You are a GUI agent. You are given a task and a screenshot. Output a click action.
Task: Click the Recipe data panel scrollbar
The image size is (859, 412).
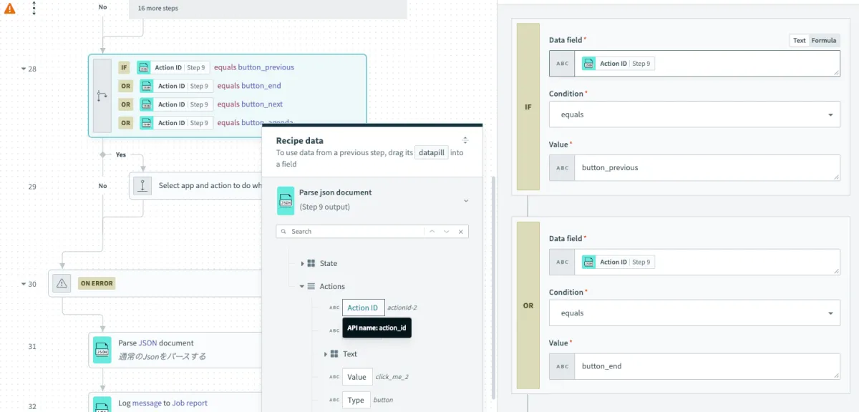[x=492, y=286]
